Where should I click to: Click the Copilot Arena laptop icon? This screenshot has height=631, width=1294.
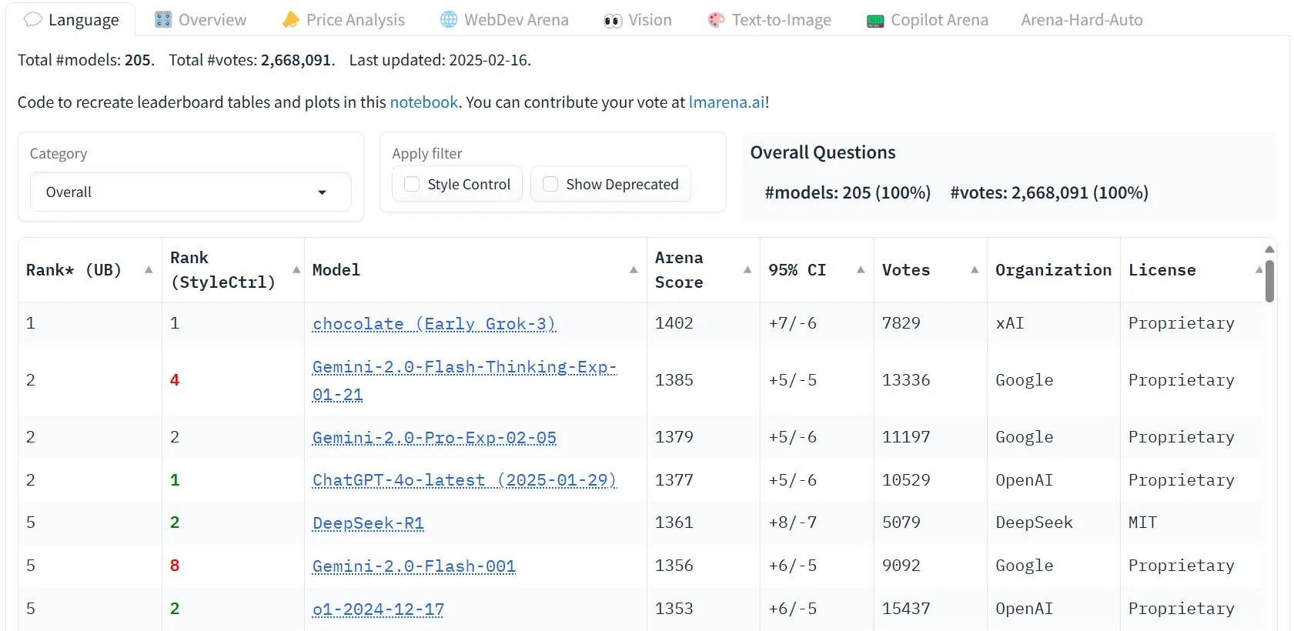click(x=875, y=21)
